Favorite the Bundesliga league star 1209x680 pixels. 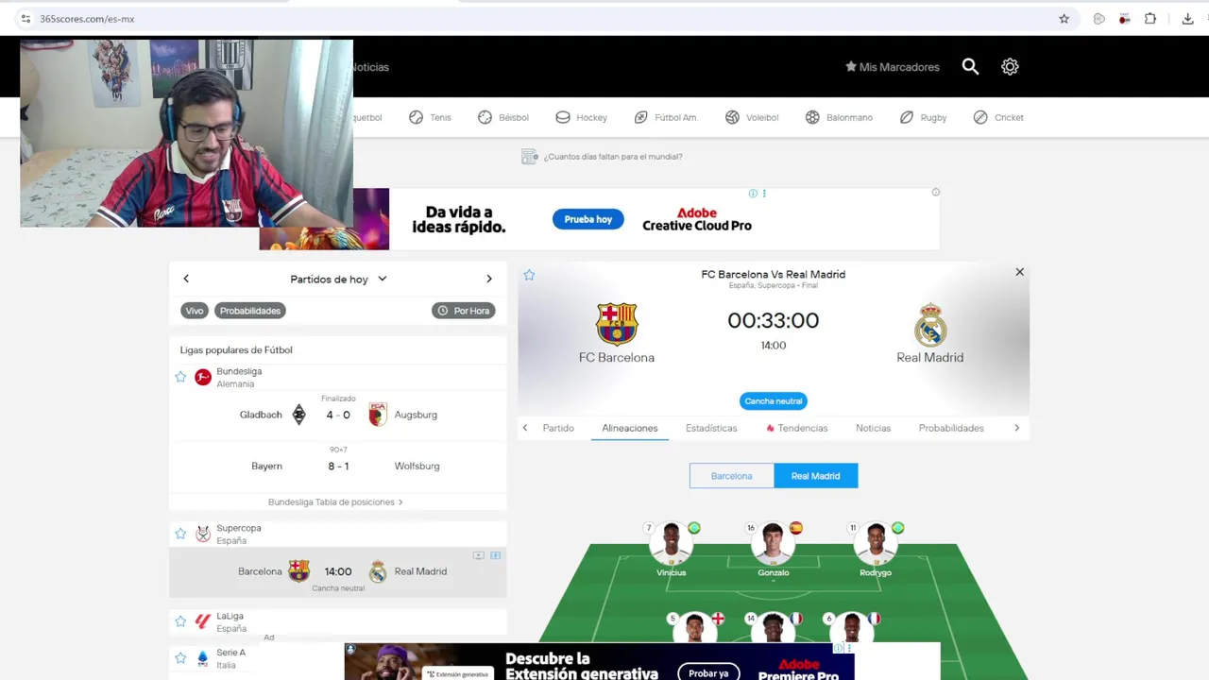[x=180, y=377]
